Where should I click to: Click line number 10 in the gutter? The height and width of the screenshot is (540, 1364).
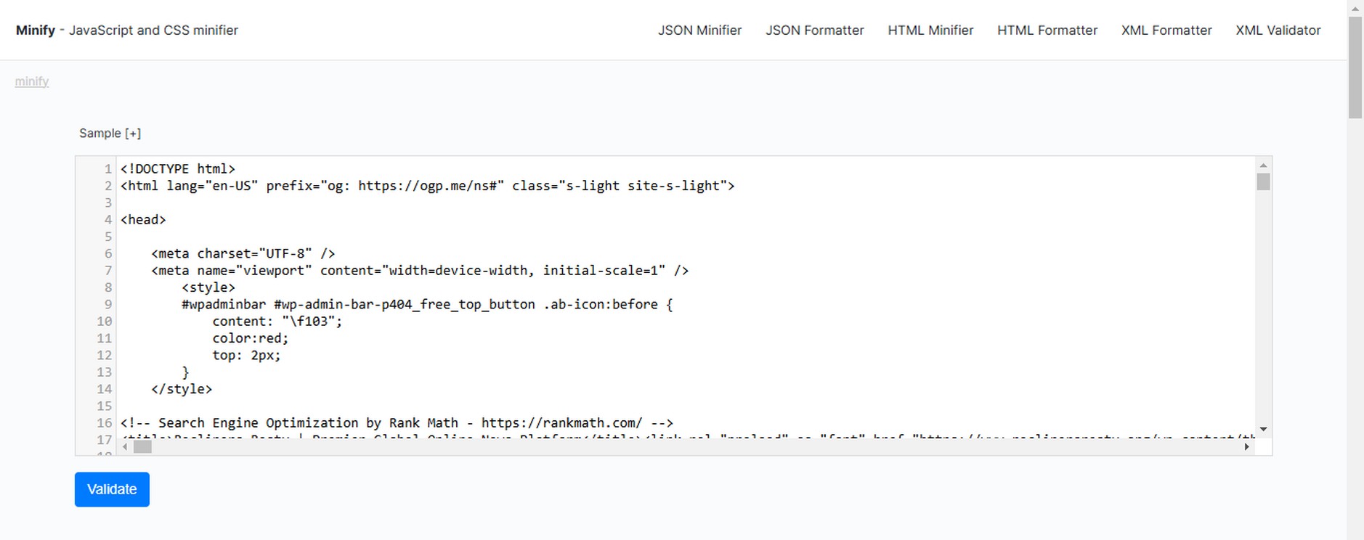click(x=105, y=322)
